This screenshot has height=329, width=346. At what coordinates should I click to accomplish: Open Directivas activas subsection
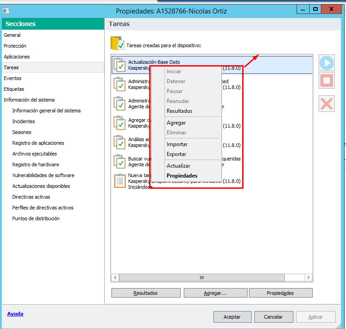click(x=31, y=197)
